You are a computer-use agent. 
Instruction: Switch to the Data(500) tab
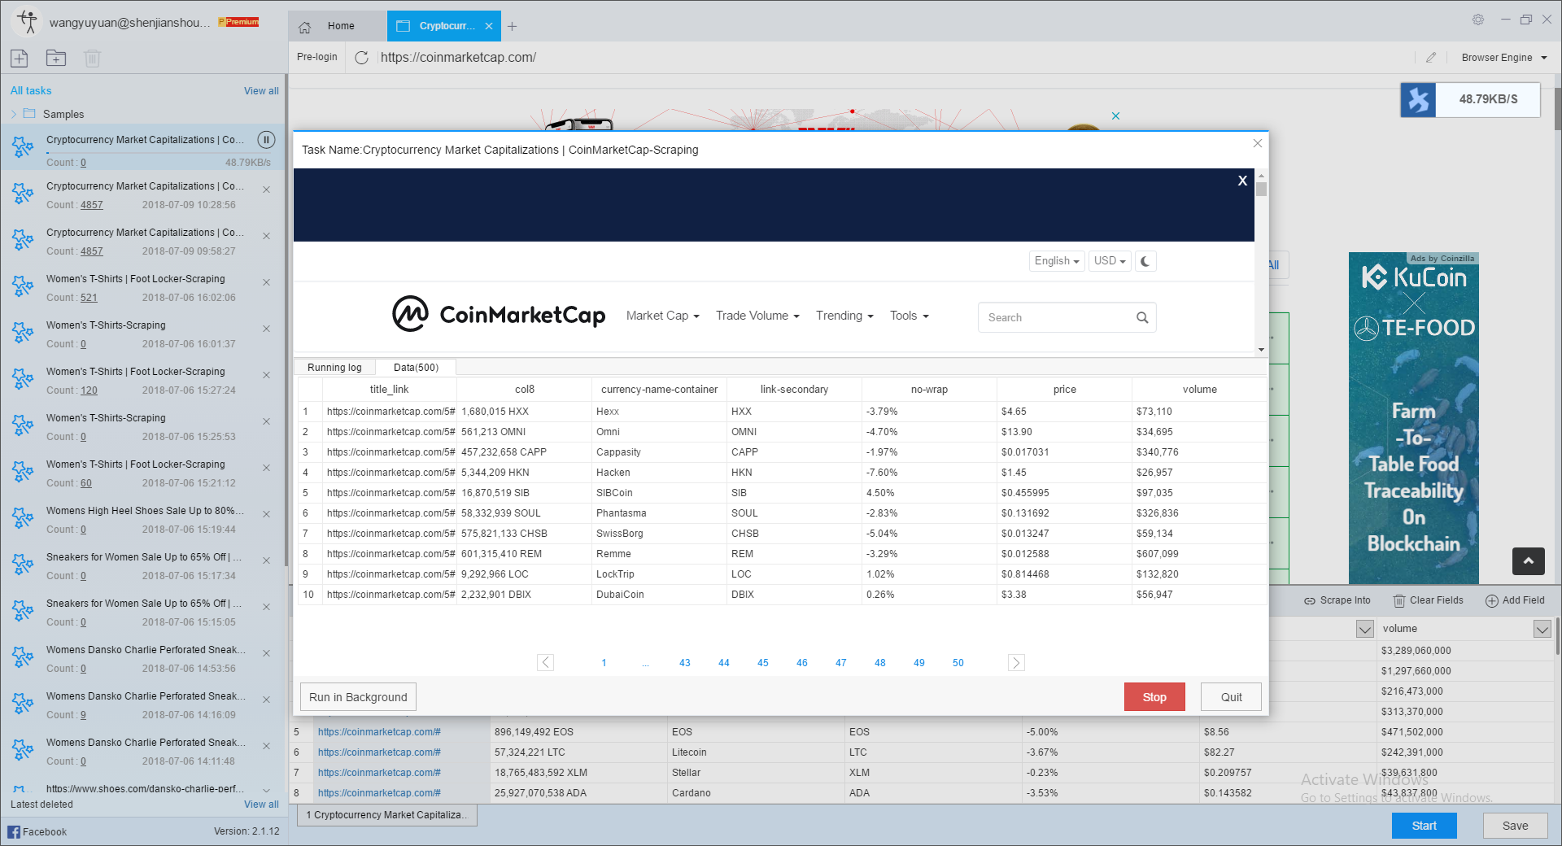click(x=416, y=368)
